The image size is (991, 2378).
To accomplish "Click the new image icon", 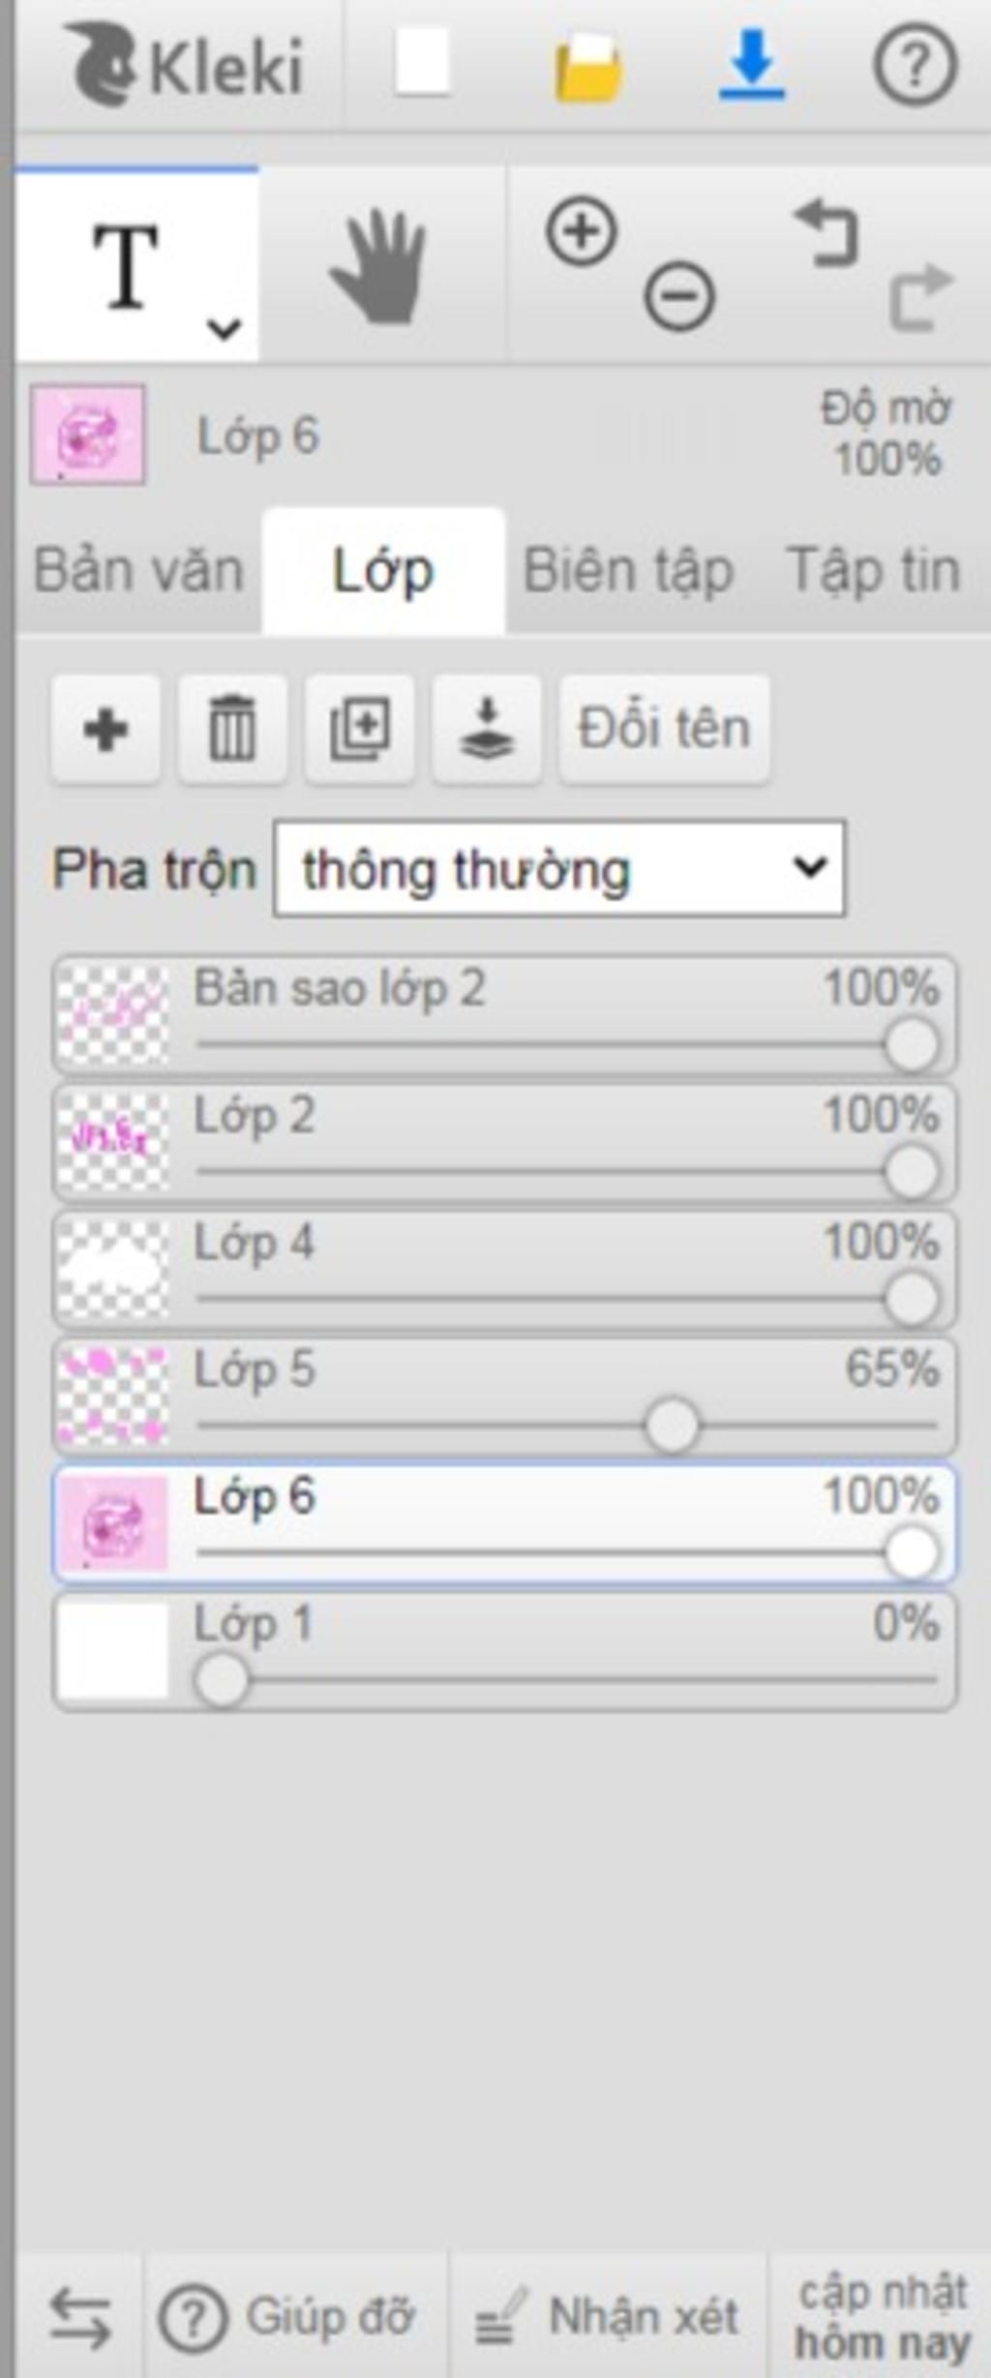I will pos(422,63).
